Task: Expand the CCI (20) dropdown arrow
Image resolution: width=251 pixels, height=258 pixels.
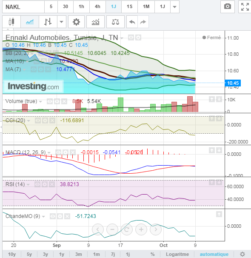Action: coord(29,121)
